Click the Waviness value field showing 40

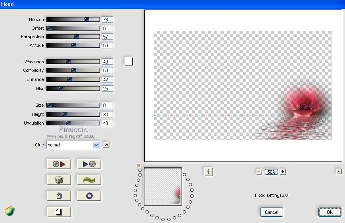click(107, 62)
